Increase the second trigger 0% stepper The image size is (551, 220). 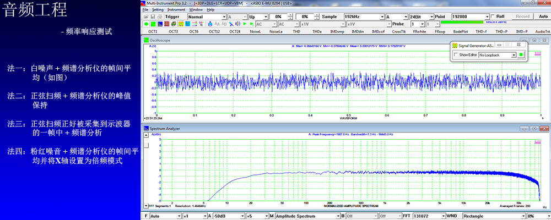[x=317, y=15]
